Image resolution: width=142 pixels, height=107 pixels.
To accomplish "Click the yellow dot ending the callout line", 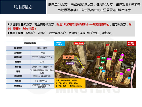I will [83, 68].
